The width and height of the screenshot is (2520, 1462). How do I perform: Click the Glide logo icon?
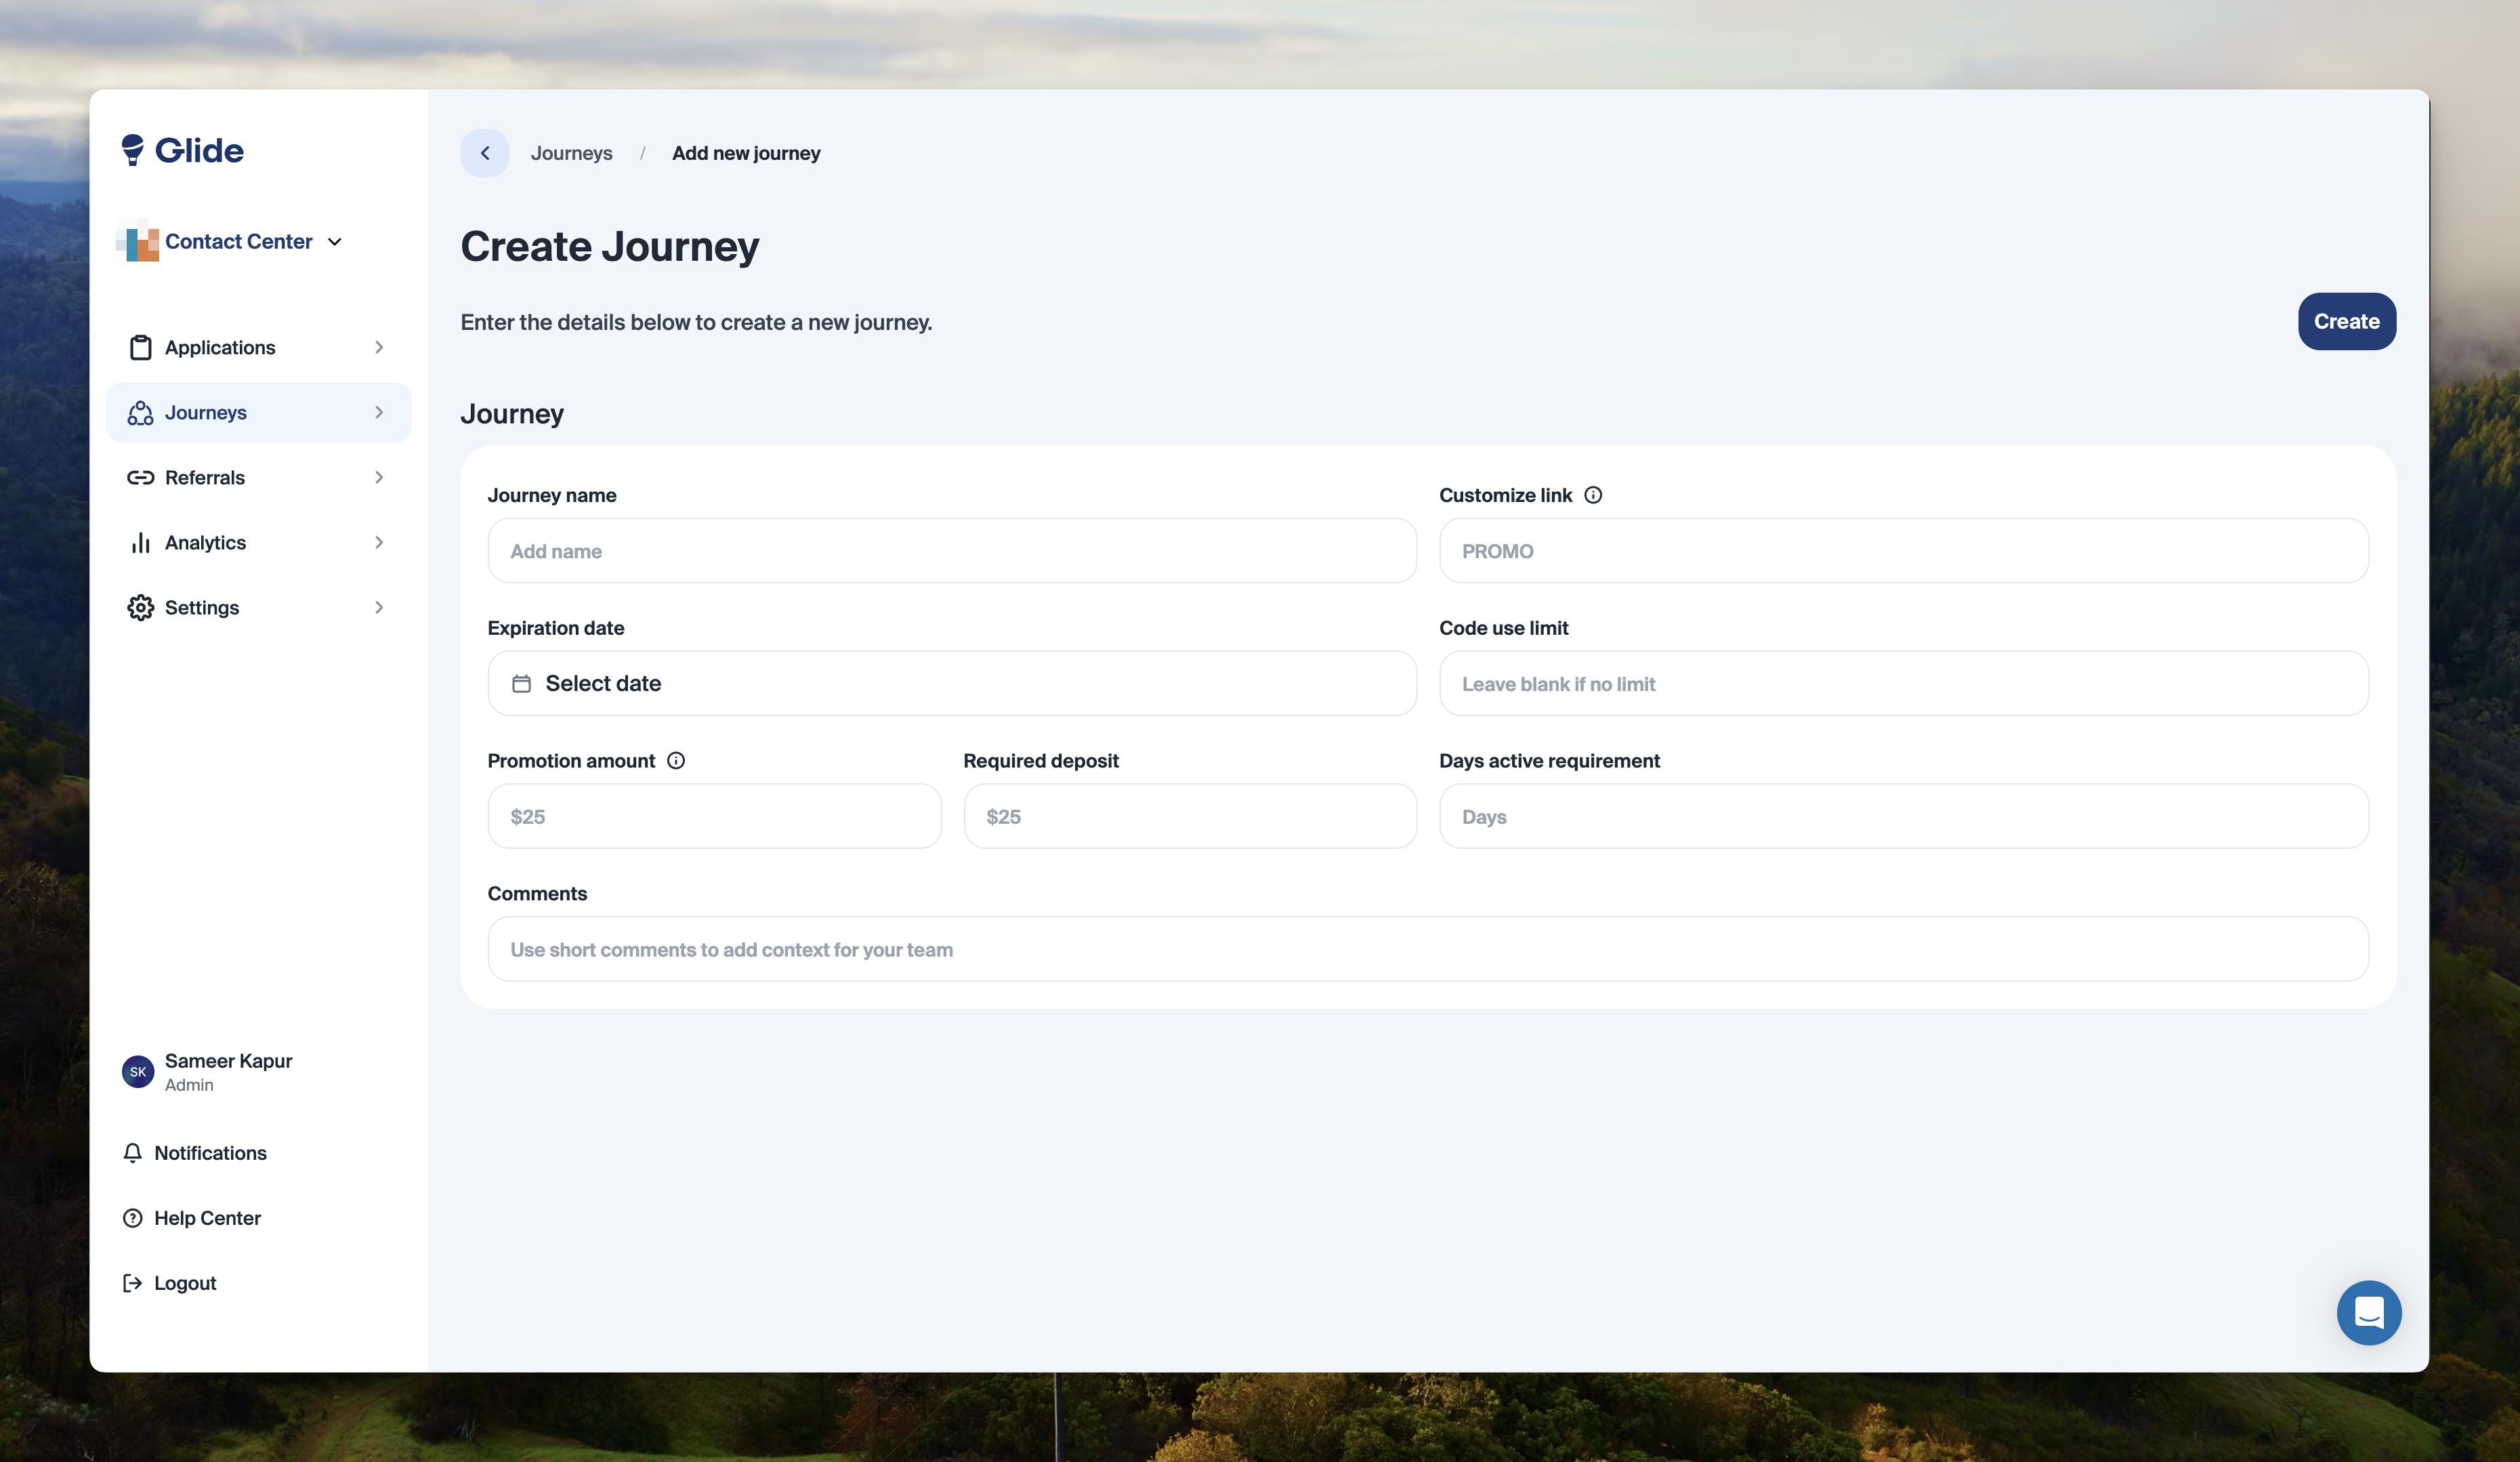click(x=132, y=150)
